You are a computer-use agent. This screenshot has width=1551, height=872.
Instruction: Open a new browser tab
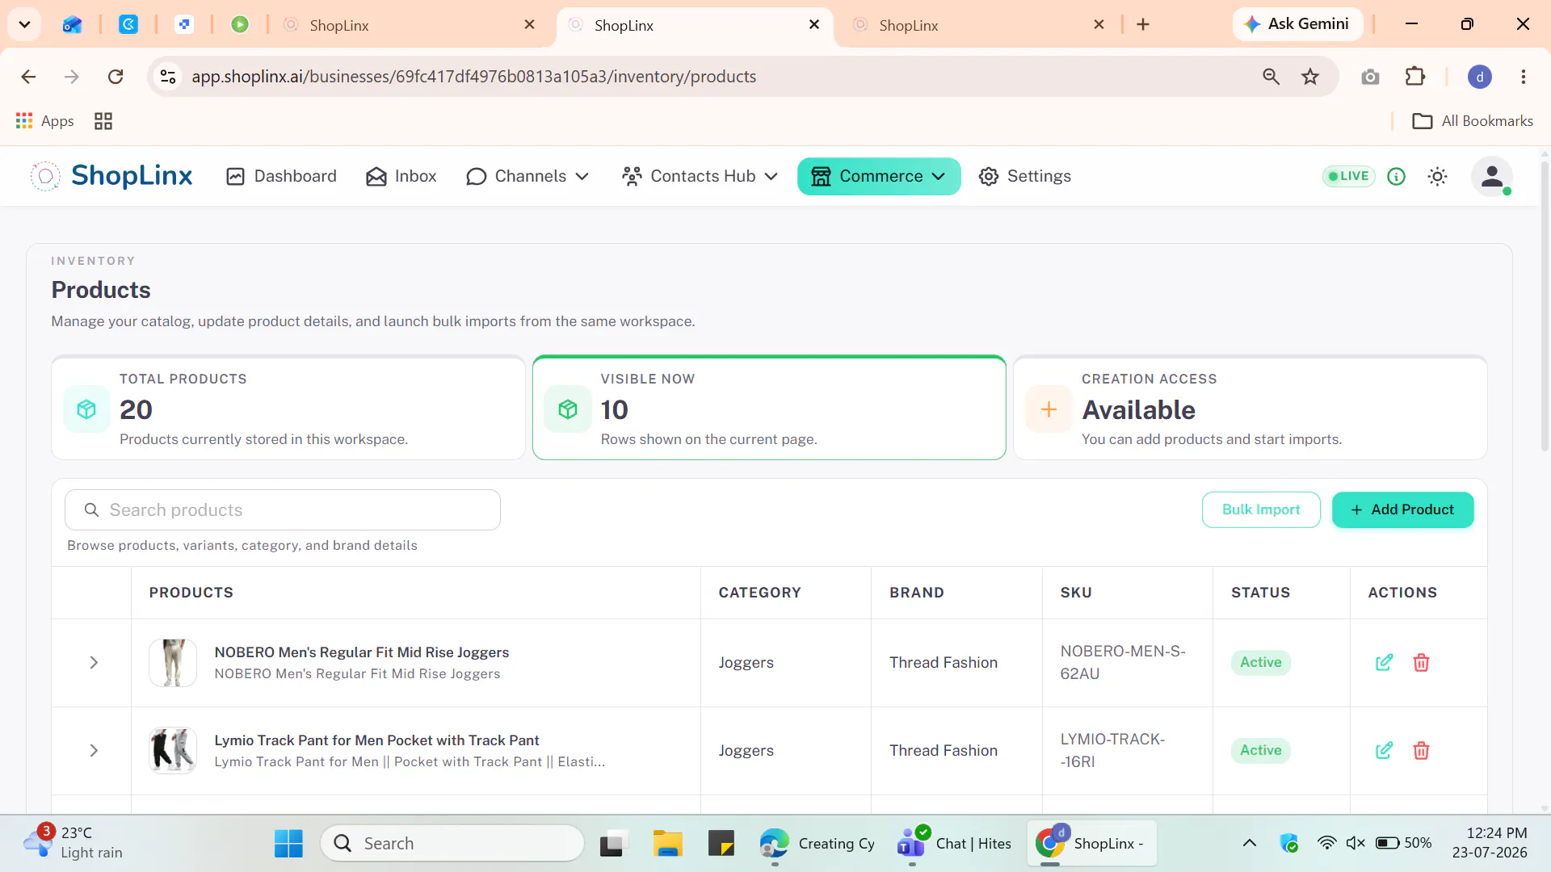(1142, 24)
